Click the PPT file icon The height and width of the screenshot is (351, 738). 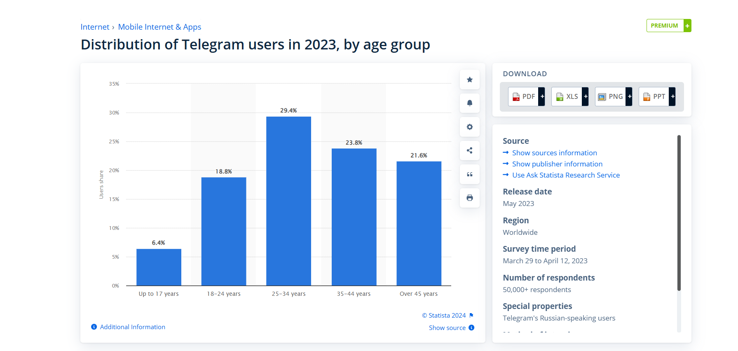(x=647, y=97)
